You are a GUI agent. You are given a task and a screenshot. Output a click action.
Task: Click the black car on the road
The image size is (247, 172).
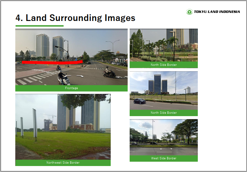pos(140,101)
